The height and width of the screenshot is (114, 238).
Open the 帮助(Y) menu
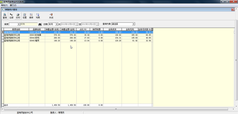coord(4,5)
